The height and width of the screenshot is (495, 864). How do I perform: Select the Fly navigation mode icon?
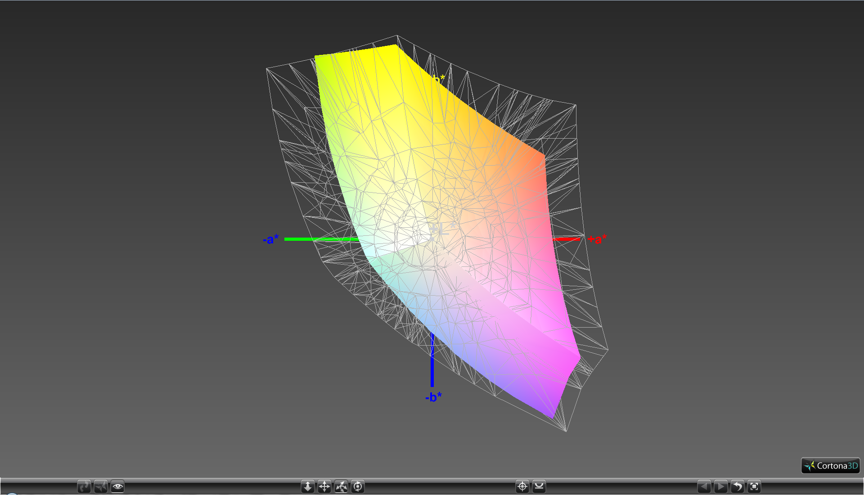pyautogui.click(x=101, y=486)
